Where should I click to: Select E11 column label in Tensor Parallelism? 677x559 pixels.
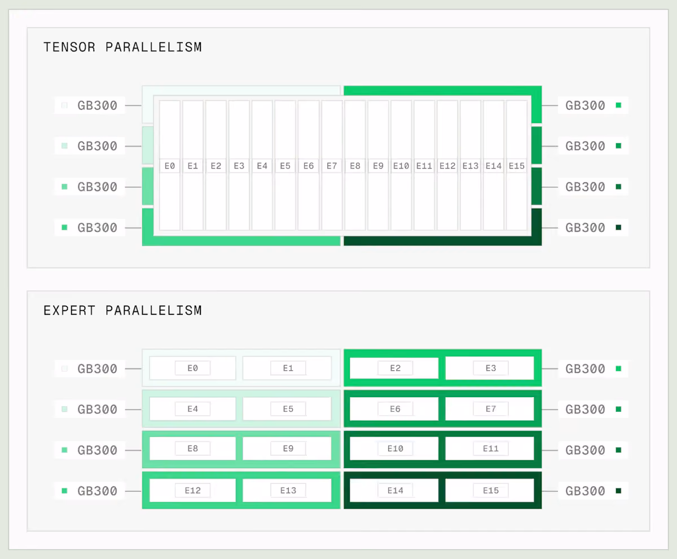coord(424,166)
